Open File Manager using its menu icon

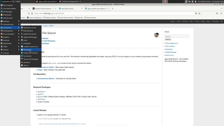click(x=1, y=12)
